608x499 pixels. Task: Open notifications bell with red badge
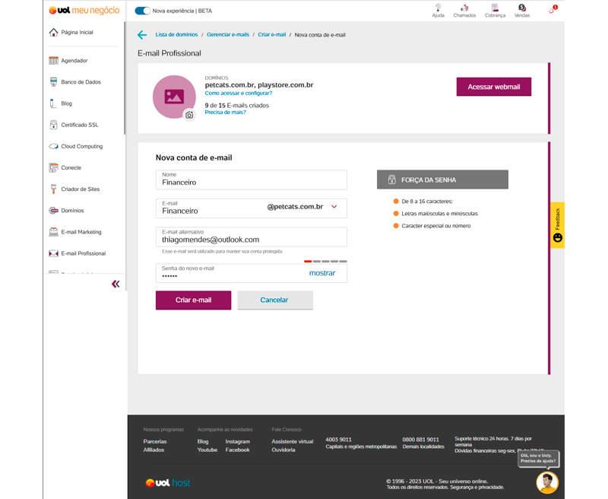tap(553, 10)
